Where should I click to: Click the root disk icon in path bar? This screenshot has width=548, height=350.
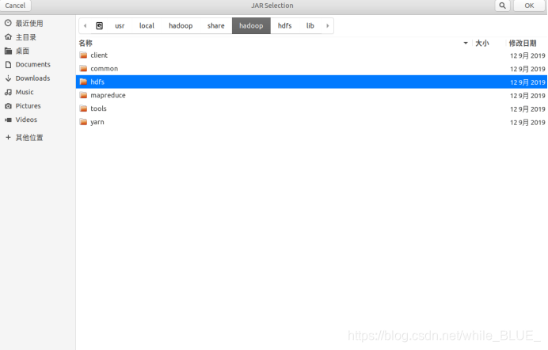[x=99, y=26]
